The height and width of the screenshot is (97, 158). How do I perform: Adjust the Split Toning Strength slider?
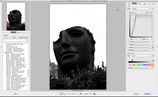point(134,68)
